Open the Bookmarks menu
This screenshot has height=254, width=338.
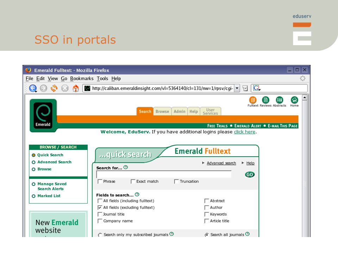pos(82,78)
